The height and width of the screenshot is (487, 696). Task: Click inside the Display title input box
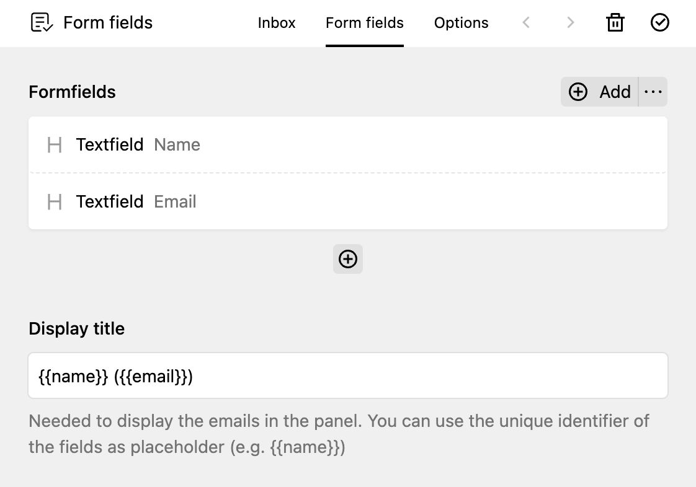tap(347, 375)
